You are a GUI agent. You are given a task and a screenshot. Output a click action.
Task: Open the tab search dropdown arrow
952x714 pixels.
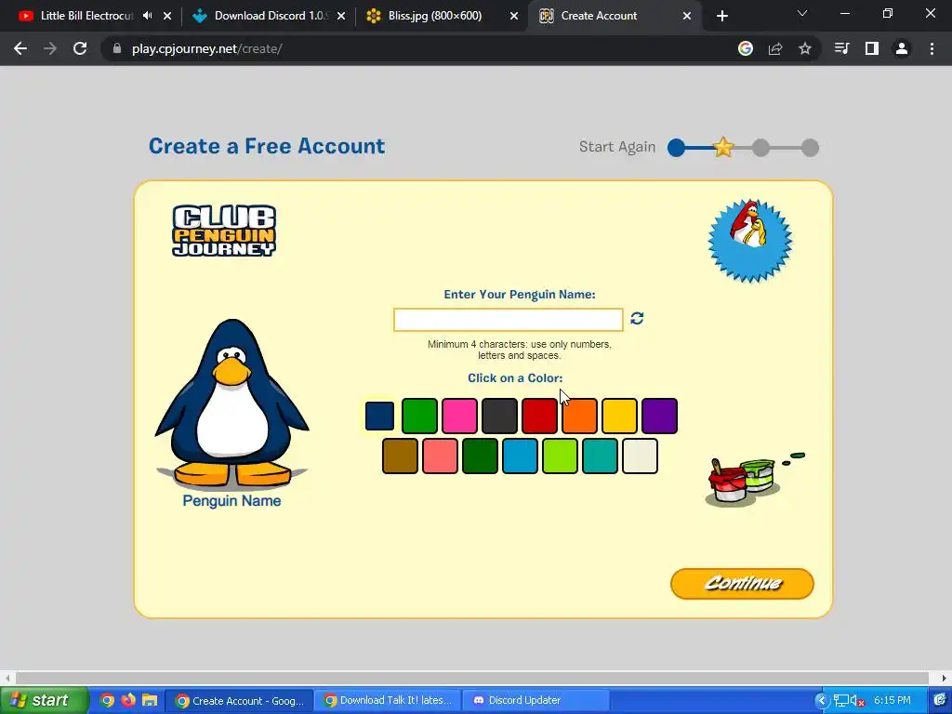click(x=802, y=13)
